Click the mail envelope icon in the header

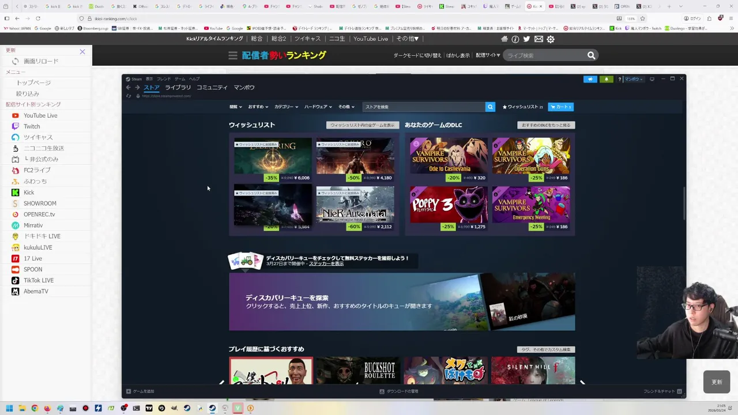539,39
